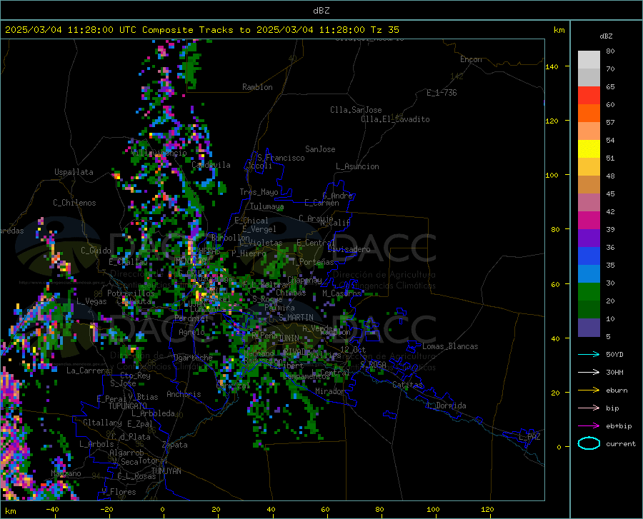Click the 'Divisadero' map label
643x519 pixels.
pyautogui.click(x=349, y=249)
